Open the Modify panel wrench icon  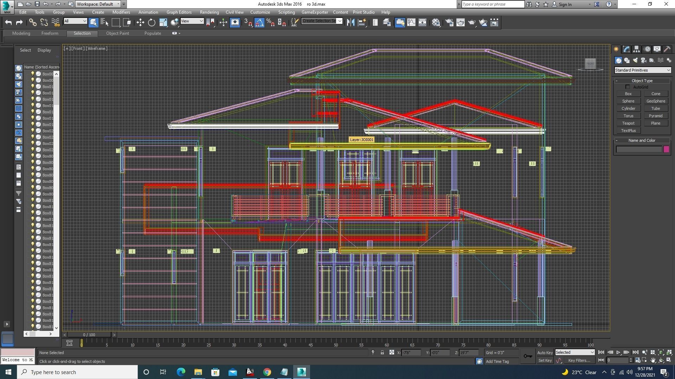tap(626, 49)
